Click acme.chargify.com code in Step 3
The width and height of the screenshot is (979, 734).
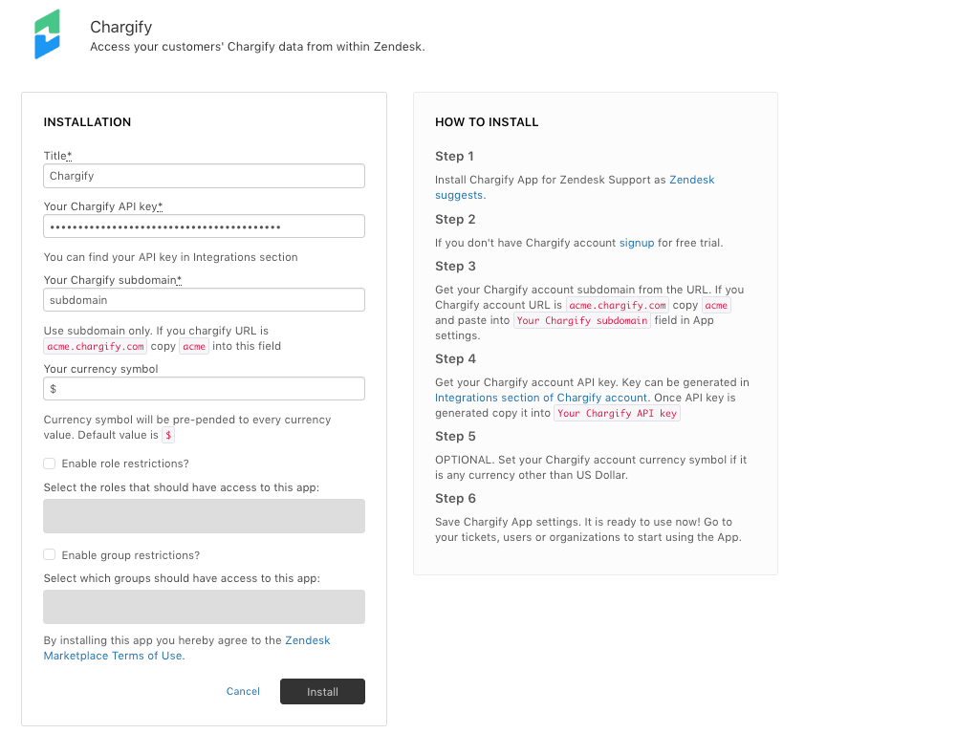(x=618, y=306)
